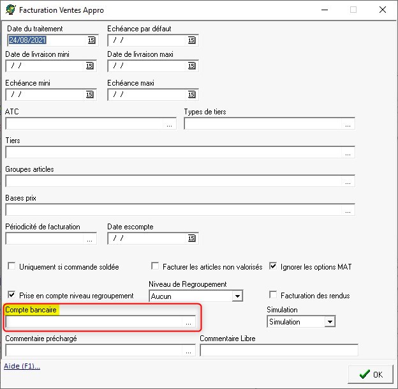This screenshot has height=389, width=398.
Task: Open calendar for Date de livraison maxi
Action: pos(191,66)
